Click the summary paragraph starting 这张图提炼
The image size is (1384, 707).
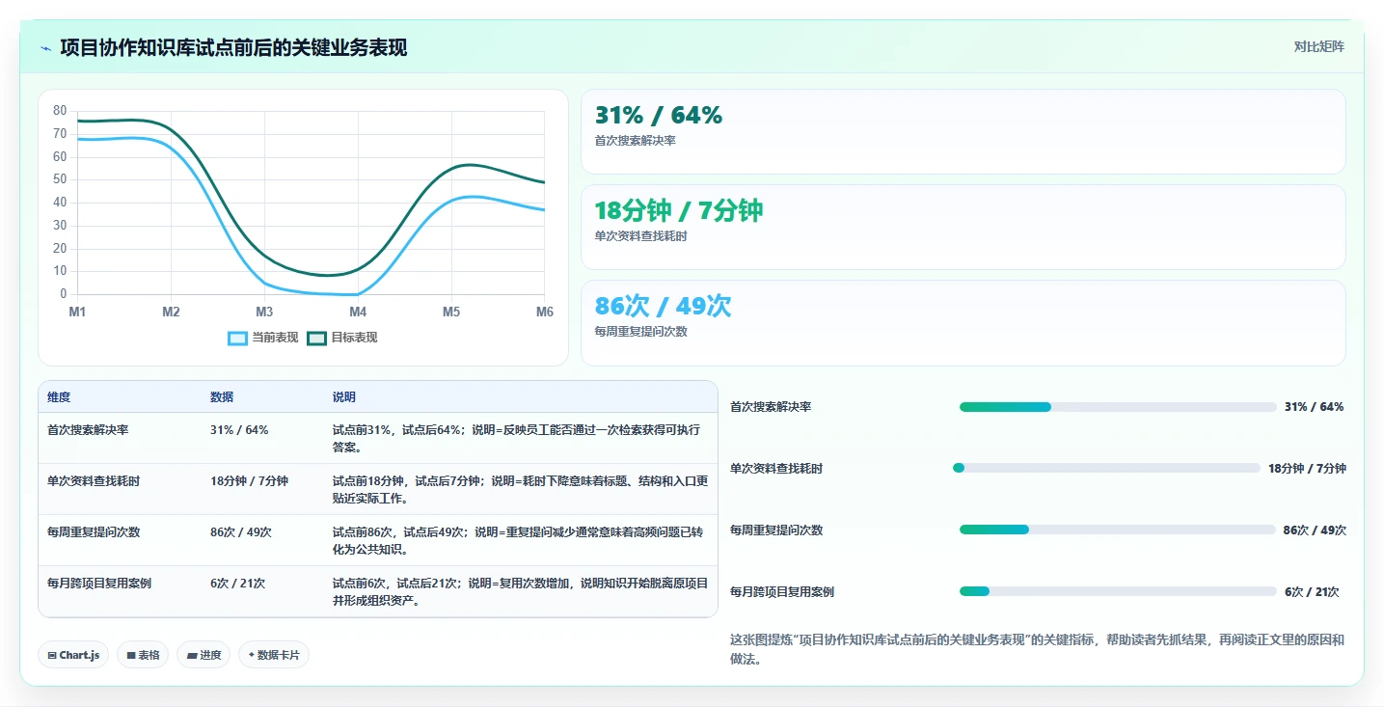click(x=1037, y=649)
